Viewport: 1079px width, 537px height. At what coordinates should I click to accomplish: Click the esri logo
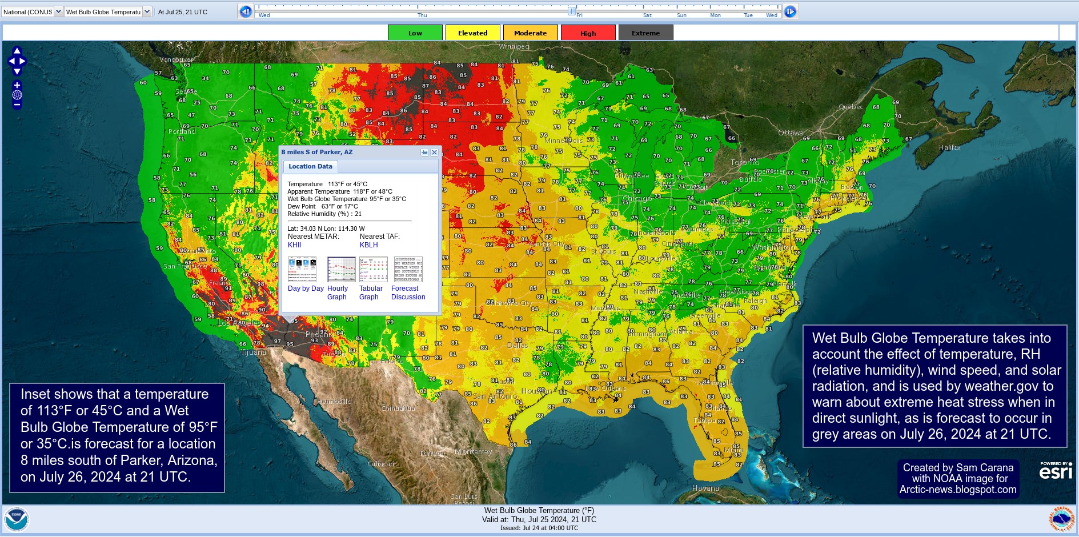click(x=1056, y=471)
